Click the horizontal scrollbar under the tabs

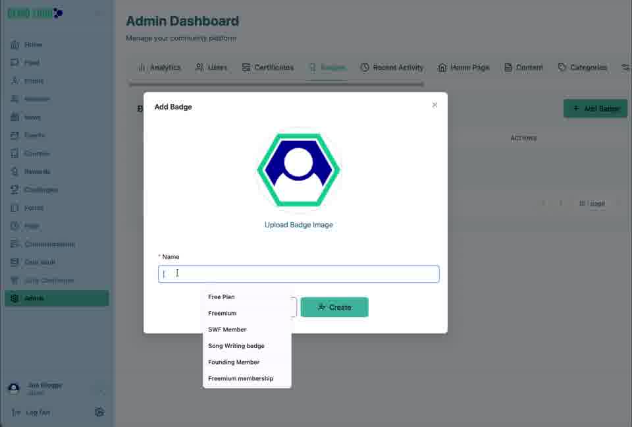(x=276, y=84)
